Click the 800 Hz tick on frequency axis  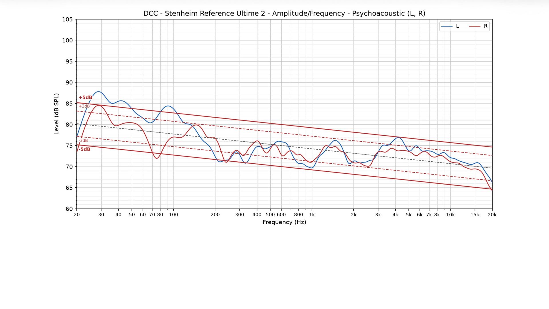299,215
